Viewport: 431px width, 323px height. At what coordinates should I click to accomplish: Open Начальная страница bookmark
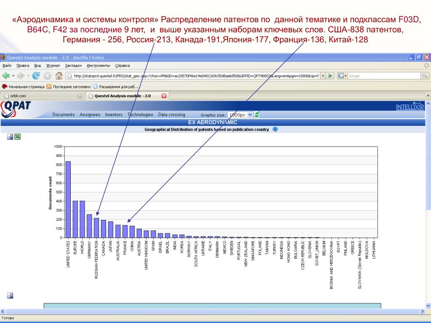click(23, 87)
